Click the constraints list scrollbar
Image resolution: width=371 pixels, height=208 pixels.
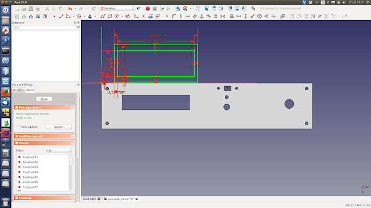point(71,173)
